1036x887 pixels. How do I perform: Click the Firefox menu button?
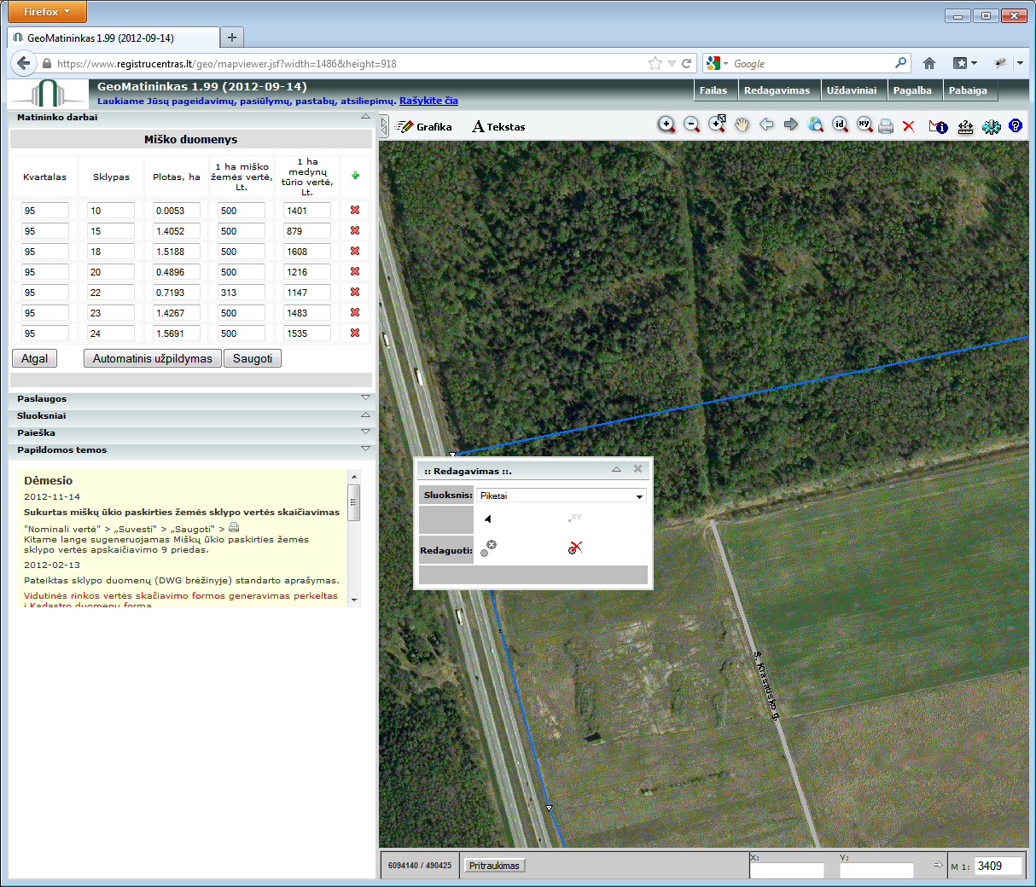click(x=47, y=12)
